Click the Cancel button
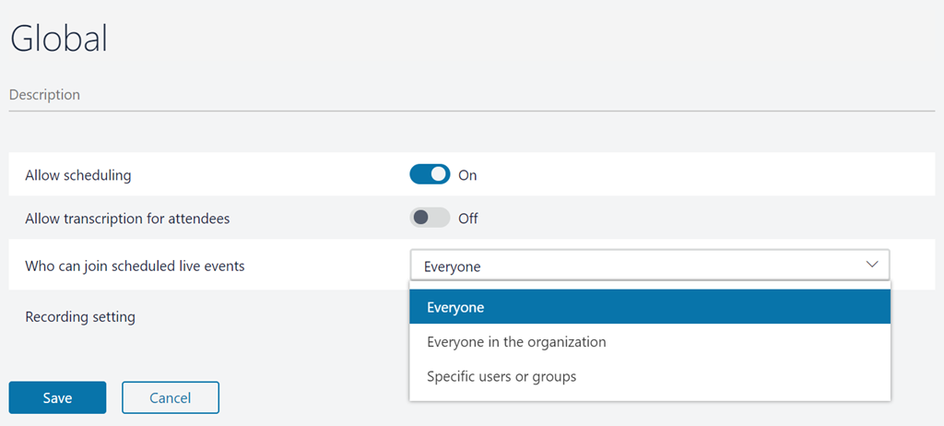The image size is (944, 426). tap(171, 397)
